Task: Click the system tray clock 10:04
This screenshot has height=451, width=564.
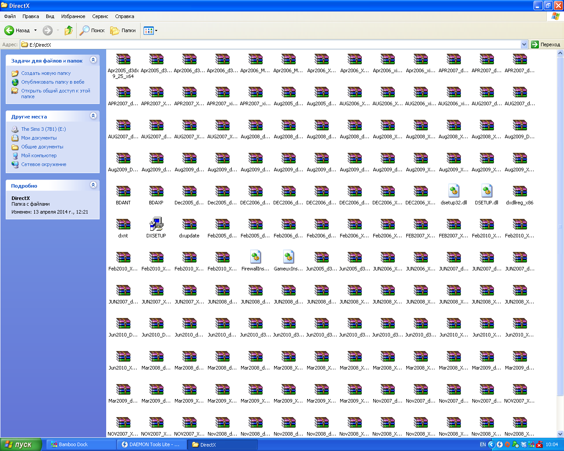Action: point(552,445)
